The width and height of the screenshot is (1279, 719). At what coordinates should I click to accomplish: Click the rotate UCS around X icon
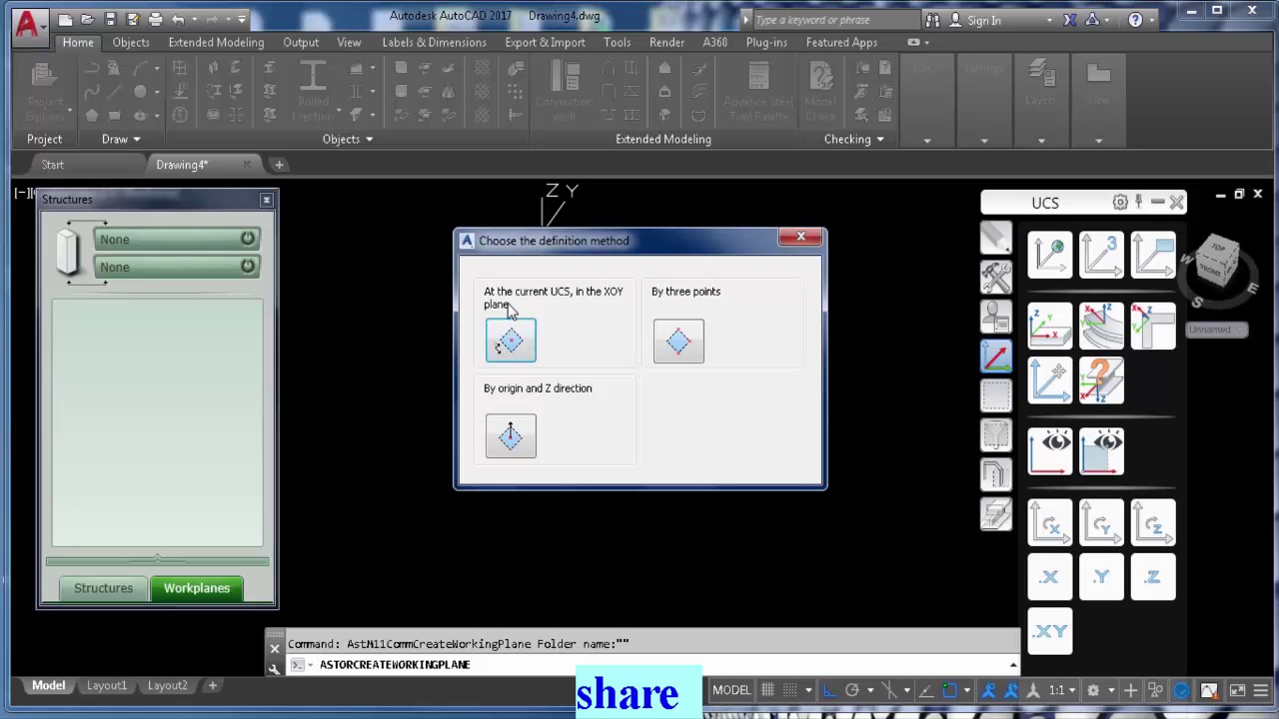pos(1049,523)
